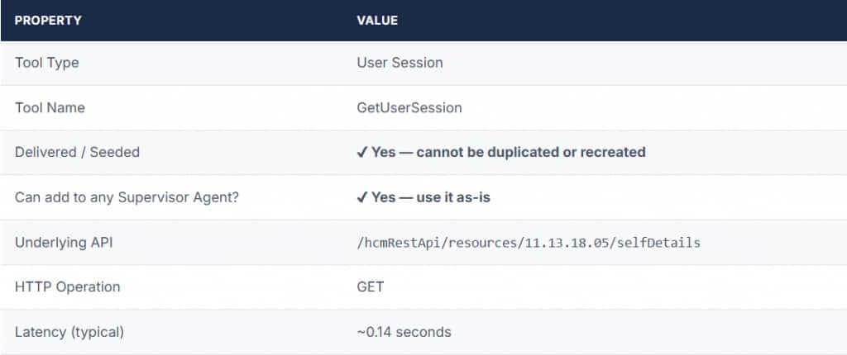Click the 'Tool Name' property label

click(x=50, y=108)
